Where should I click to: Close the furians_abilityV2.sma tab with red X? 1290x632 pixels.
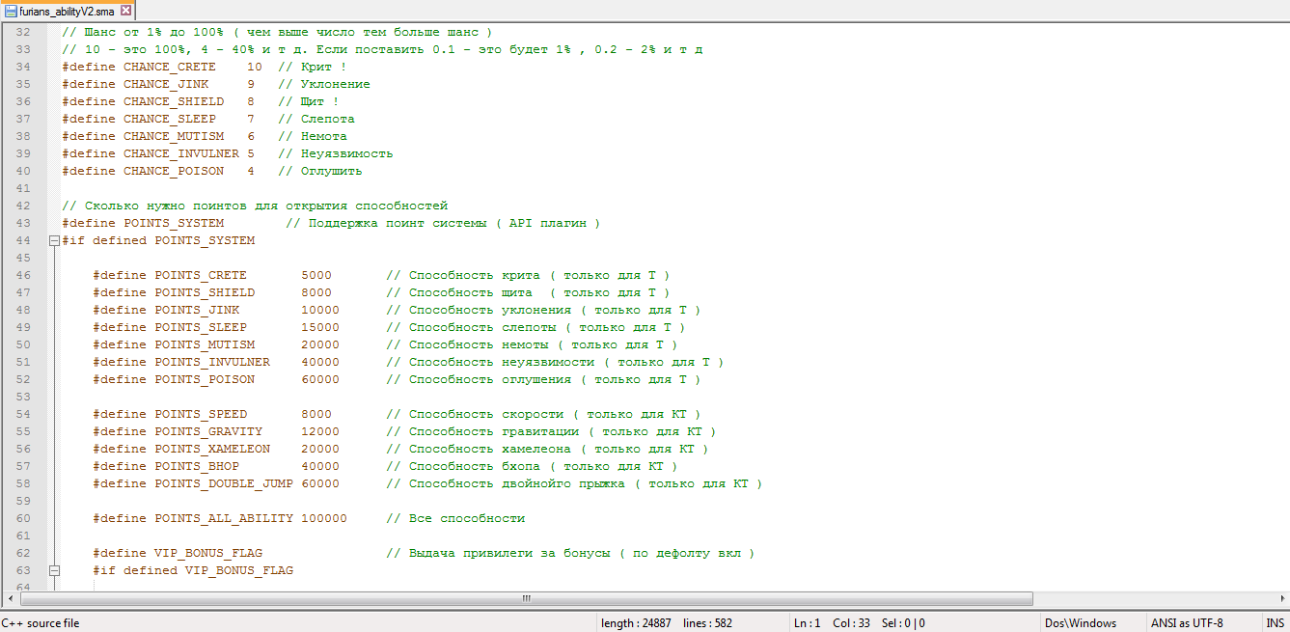tap(125, 11)
